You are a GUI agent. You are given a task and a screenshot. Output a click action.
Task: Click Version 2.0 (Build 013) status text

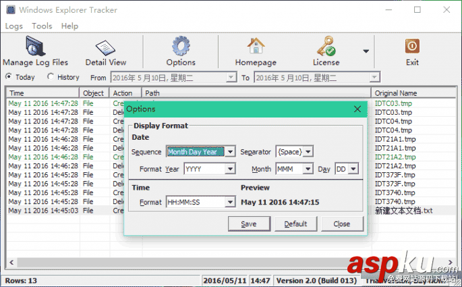[x=316, y=280]
